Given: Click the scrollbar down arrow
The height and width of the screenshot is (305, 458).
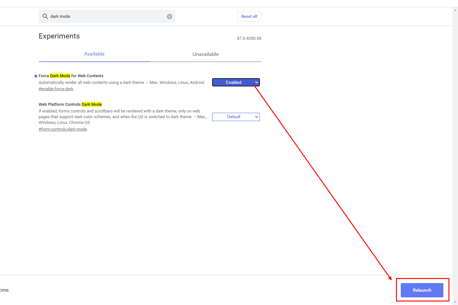Looking at the screenshot, I should pyautogui.click(x=455, y=302).
